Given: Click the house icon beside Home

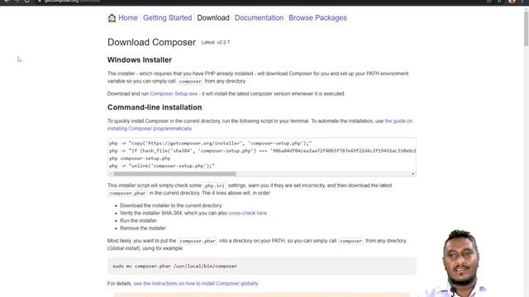Looking at the screenshot, I should click(x=112, y=18).
